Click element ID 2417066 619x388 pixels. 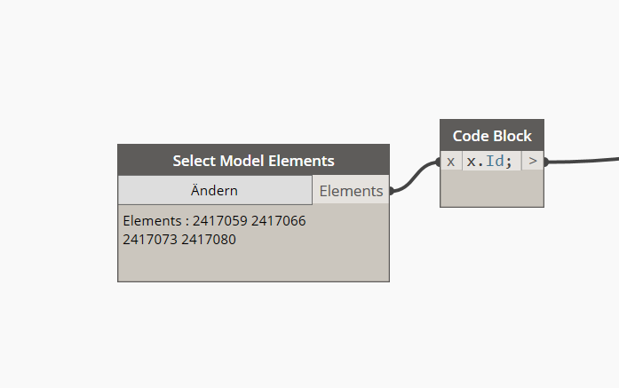279,220
